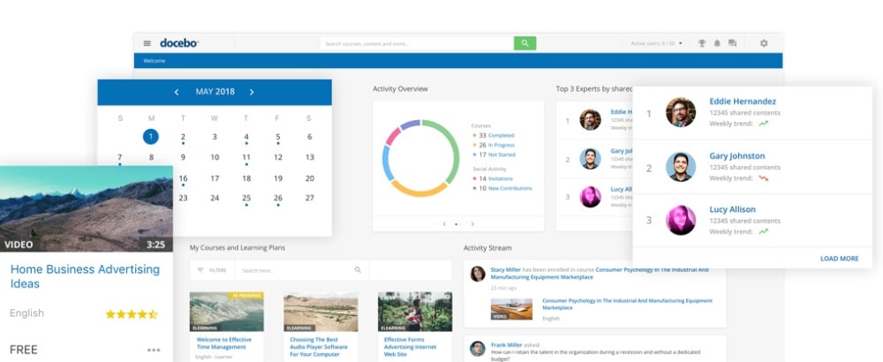The width and height of the screenshot is (883, 362).
Task: Click the docebo logo
Action: point(179,42)
